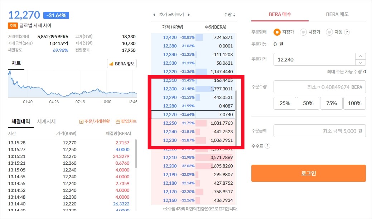Viewport: 372px width, 219px height.
Task: Open the 팝업차트 popup chart
Action: 126,121
